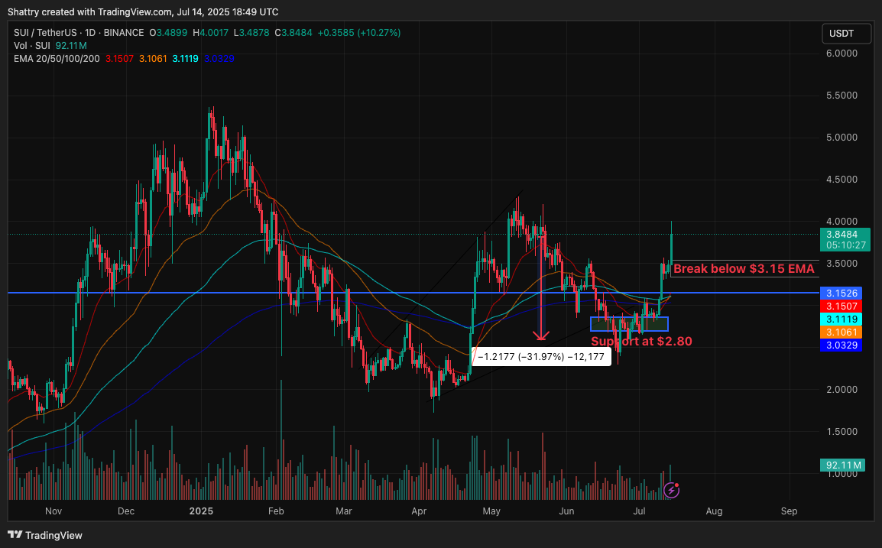
Task: Open the EMA 20/50/100/200 indicator legend
Action: (57, 59)
